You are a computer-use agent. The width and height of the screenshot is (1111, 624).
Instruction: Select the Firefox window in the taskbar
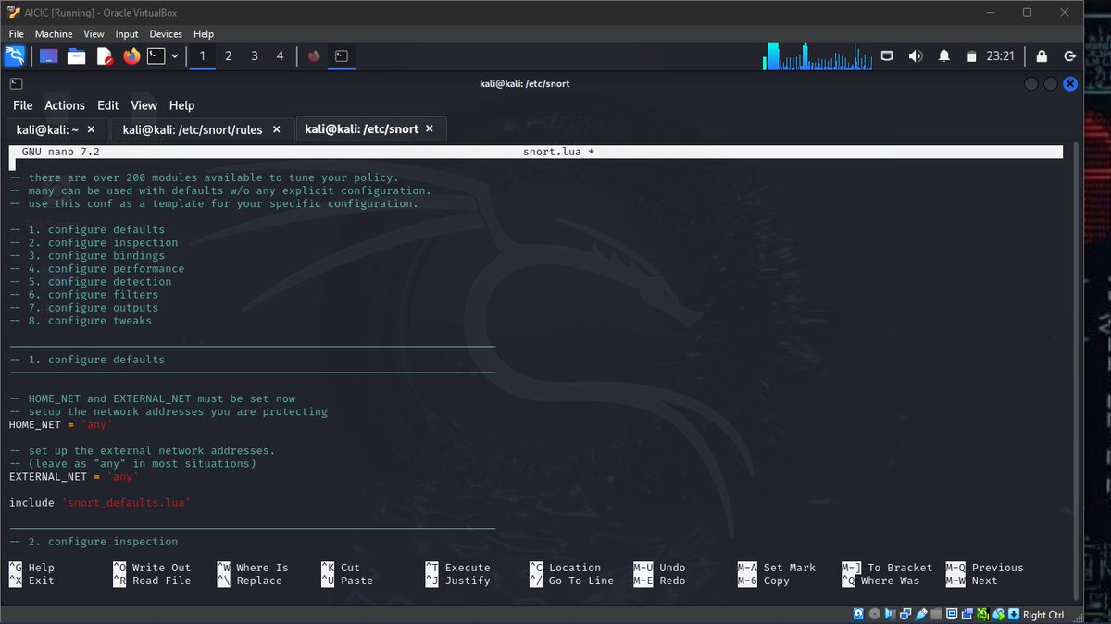314,56
